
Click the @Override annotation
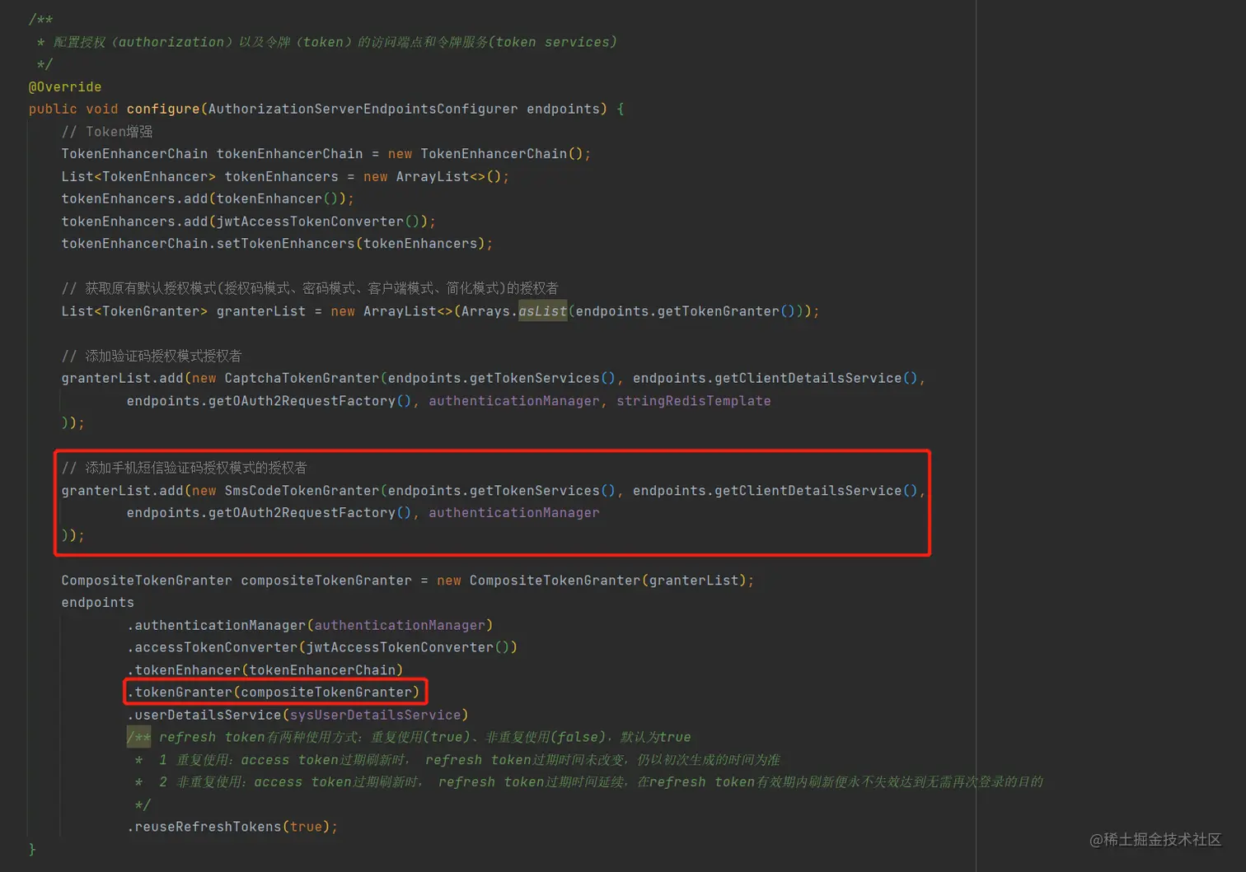(x=65, y=86)
